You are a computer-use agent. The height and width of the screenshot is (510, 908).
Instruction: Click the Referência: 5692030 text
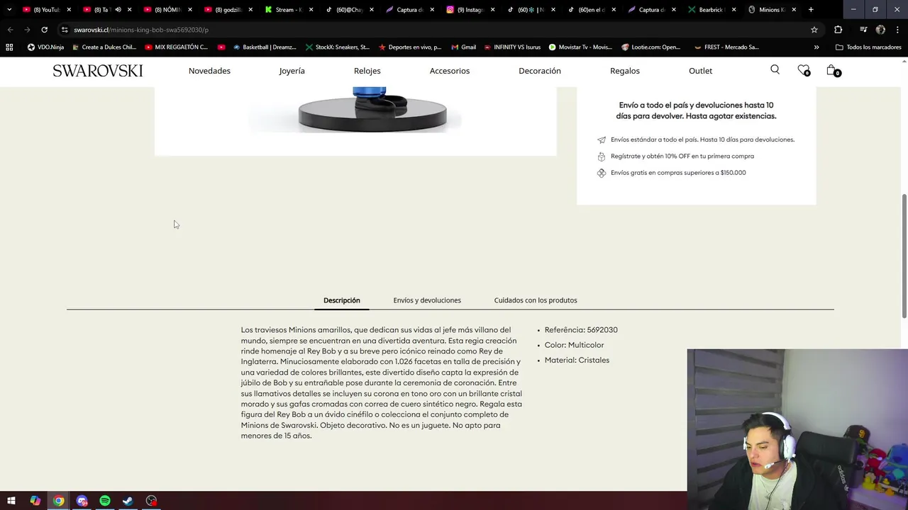point(581,330)
